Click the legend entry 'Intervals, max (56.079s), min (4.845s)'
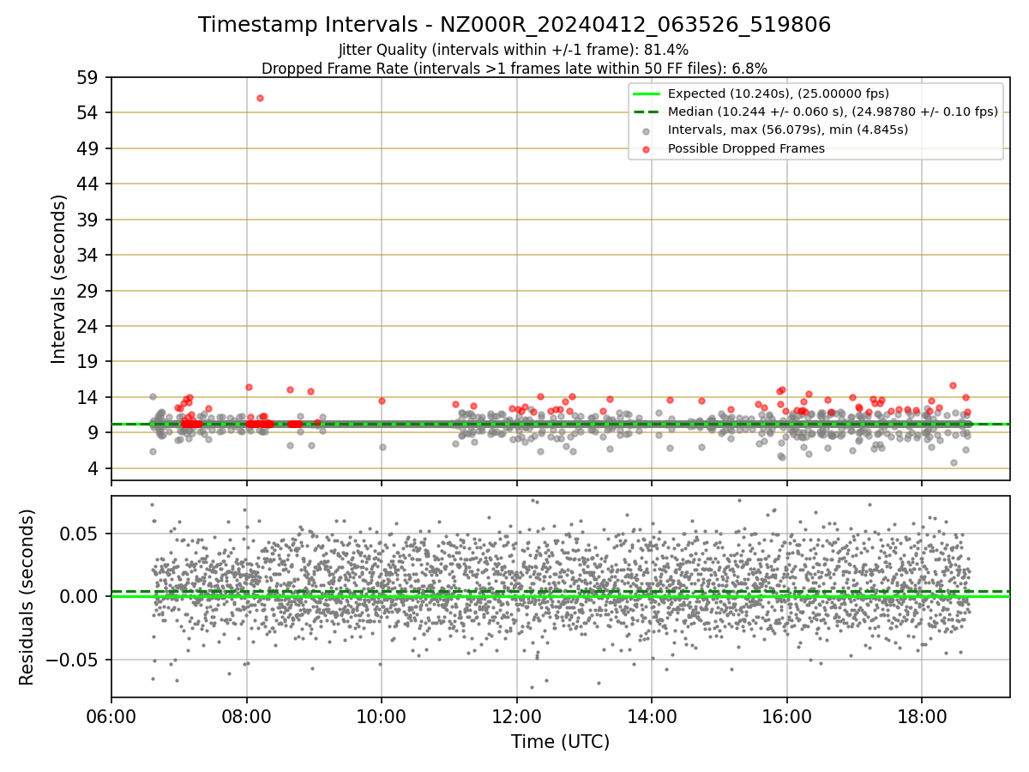Viewport: 1029px width, 772px height. (788, 130)
